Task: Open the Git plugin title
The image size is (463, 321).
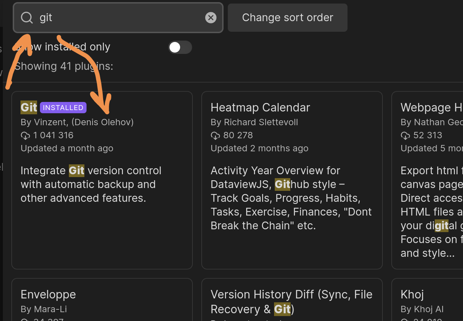Action: 29,108
